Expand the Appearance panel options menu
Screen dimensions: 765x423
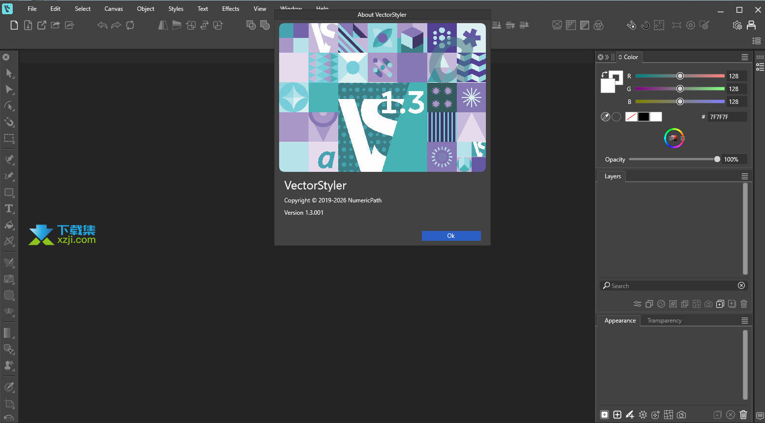pos(745,321)
